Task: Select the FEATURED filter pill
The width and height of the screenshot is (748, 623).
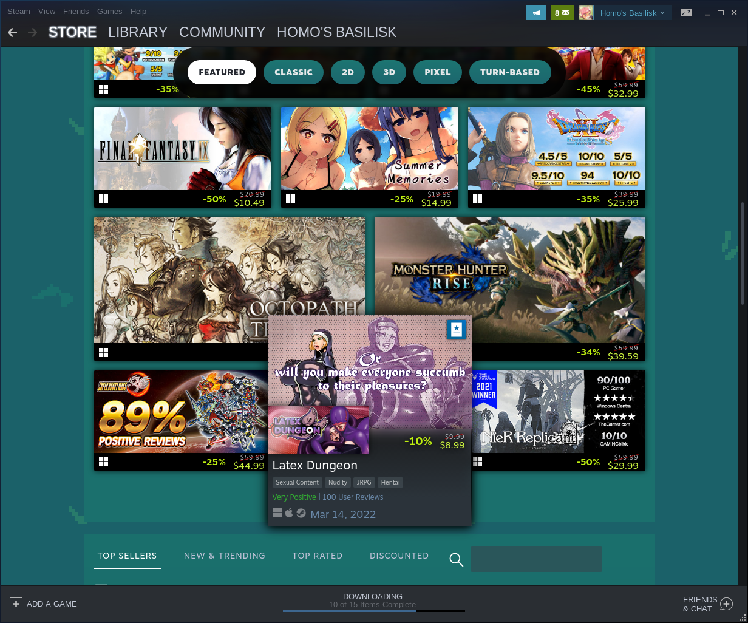Action: click(x=222, y=72)
